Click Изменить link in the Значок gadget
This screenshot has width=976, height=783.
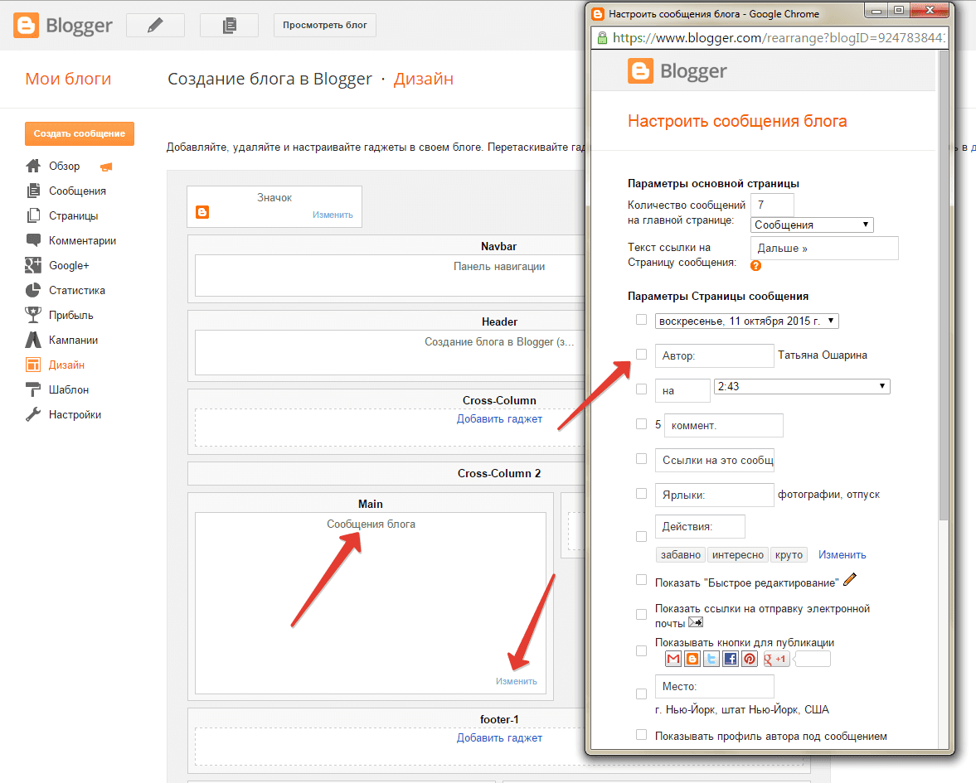(333, 215)
